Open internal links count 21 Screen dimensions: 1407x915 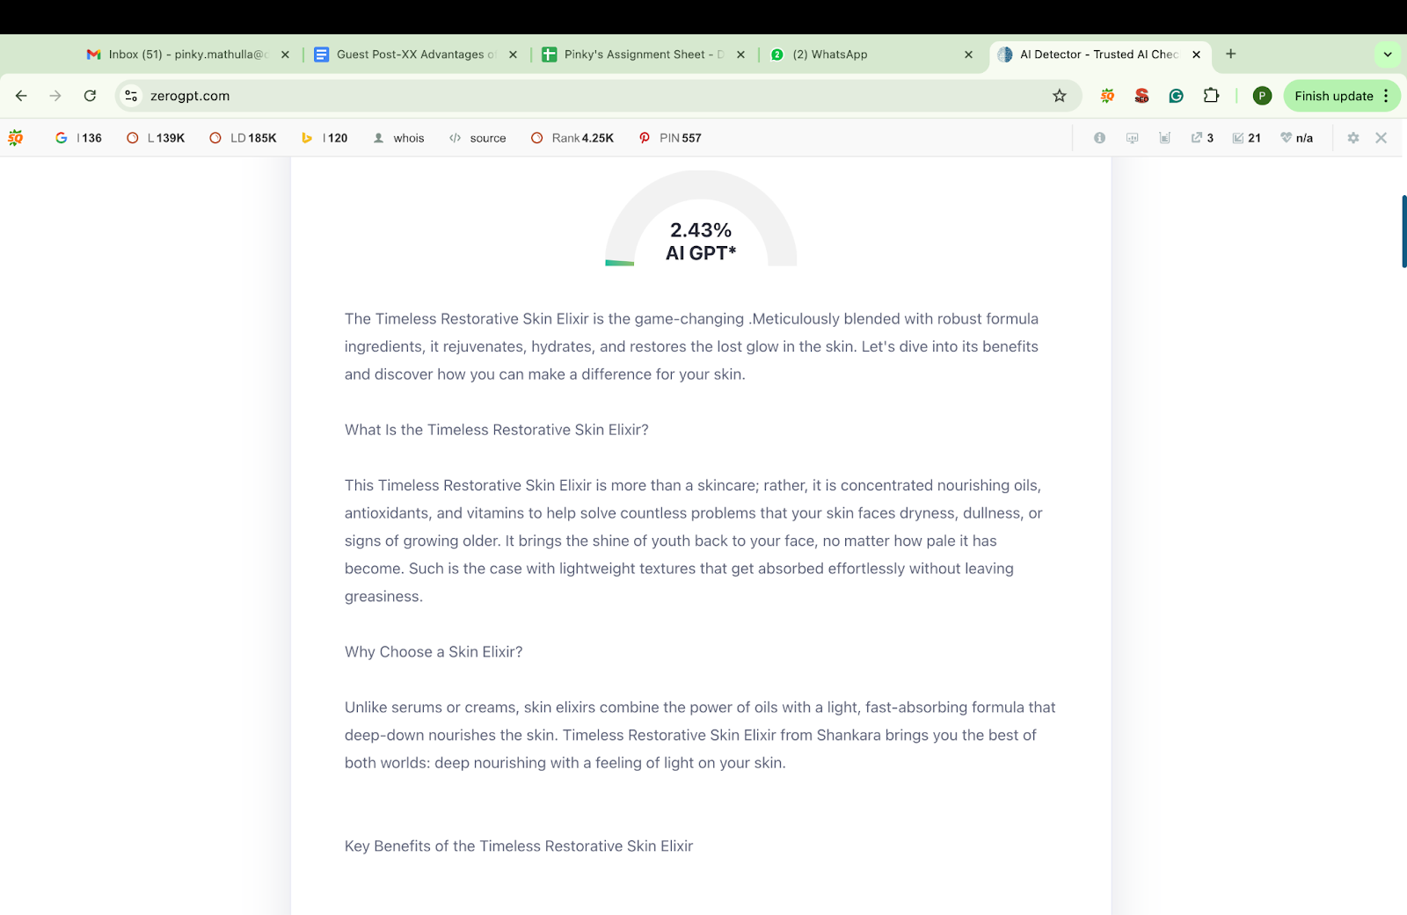[1247, 138]
